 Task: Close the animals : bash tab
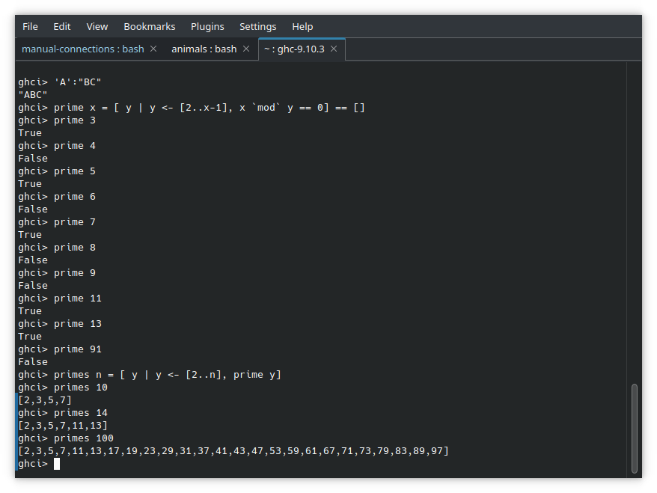pos(246,49)
